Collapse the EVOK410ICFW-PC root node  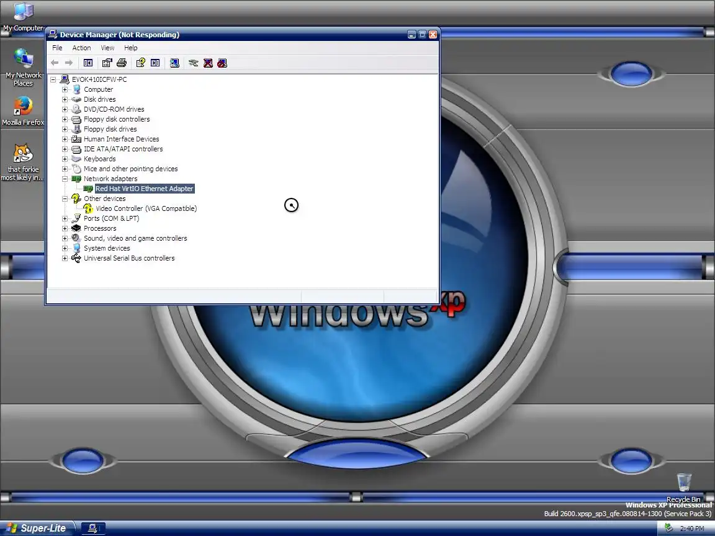click(x=53, y=79)
